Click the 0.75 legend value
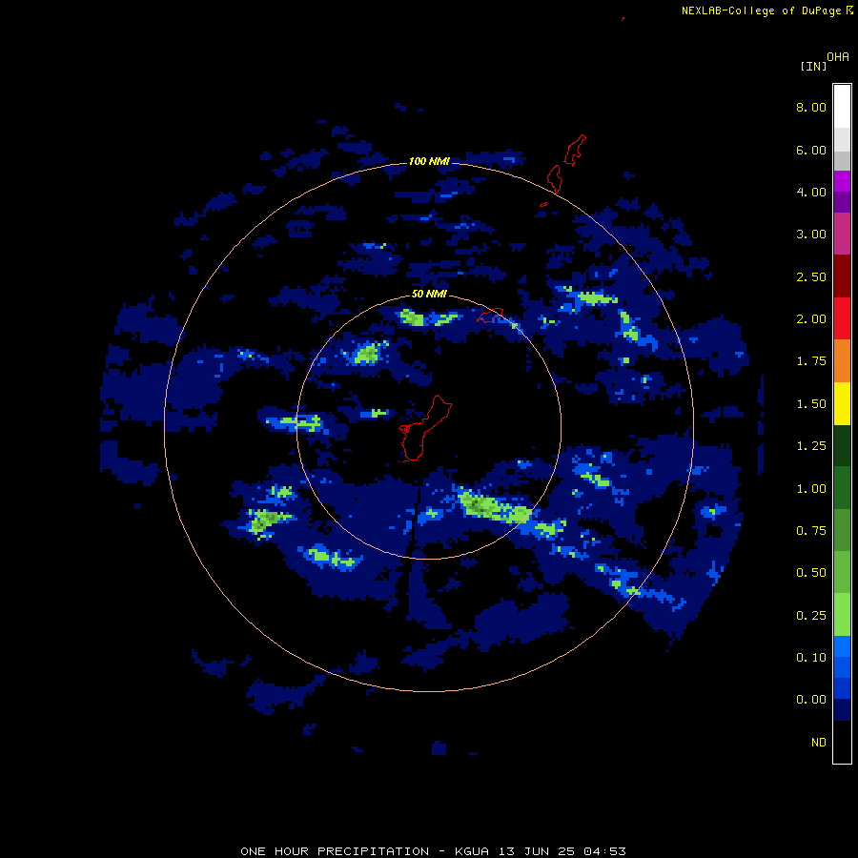This screenshot has width=858, height=858. tap(811, 530)
